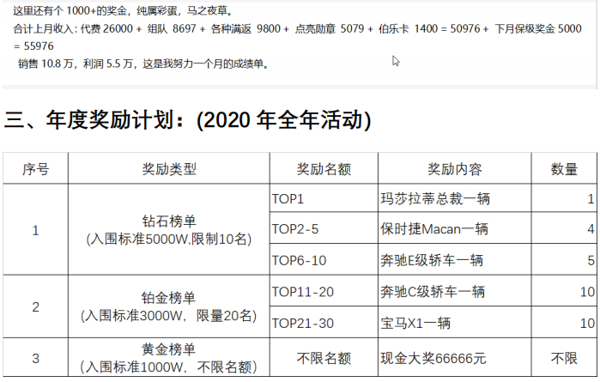This screenshot has height=382, width=600.
Task: Click the TOP2-5 cell
Action: [x=324, y=228]
